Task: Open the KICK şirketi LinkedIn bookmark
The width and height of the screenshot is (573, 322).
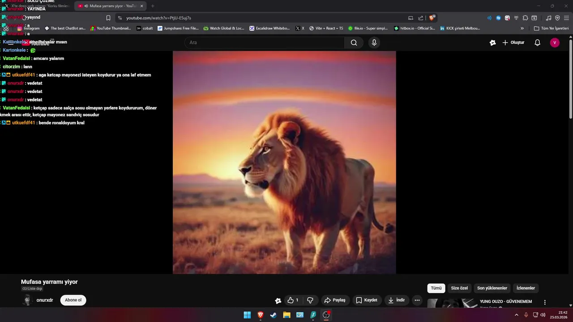Action: click(x=460, y=28)
